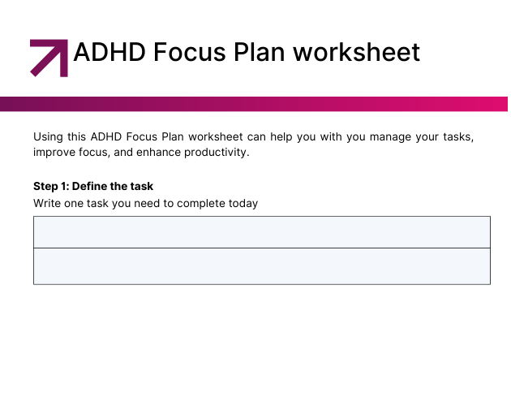The width and height of the screenshot is (511, 419).
Task: Click the word "Focus" in the large title
Action: point(189,52)
